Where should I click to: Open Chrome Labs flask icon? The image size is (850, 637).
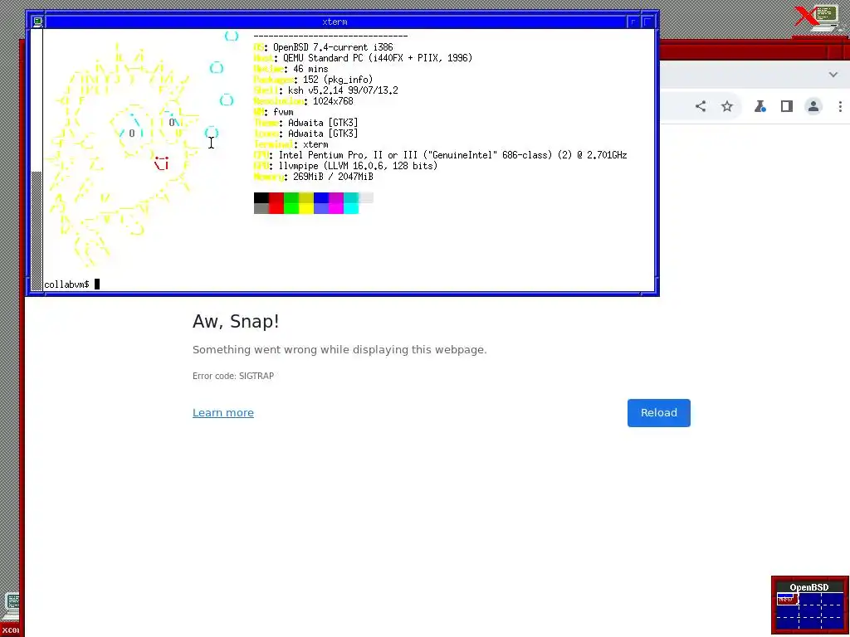(x=760, y=106)
